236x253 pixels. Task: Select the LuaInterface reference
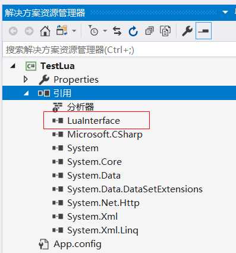point(93,121)
